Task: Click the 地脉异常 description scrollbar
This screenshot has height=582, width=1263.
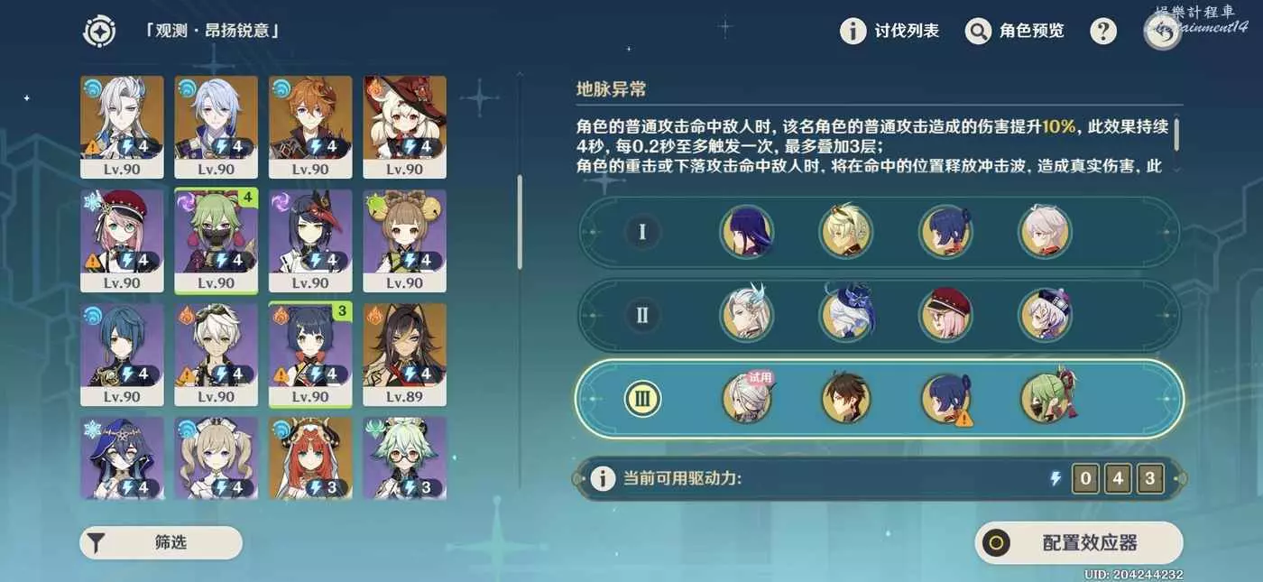Action: (1176, 135)
